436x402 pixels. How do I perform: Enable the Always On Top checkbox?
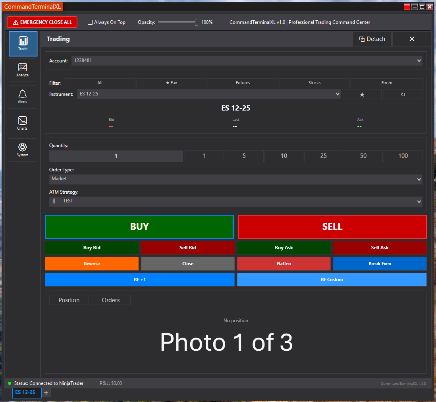[x=90, y=22]
